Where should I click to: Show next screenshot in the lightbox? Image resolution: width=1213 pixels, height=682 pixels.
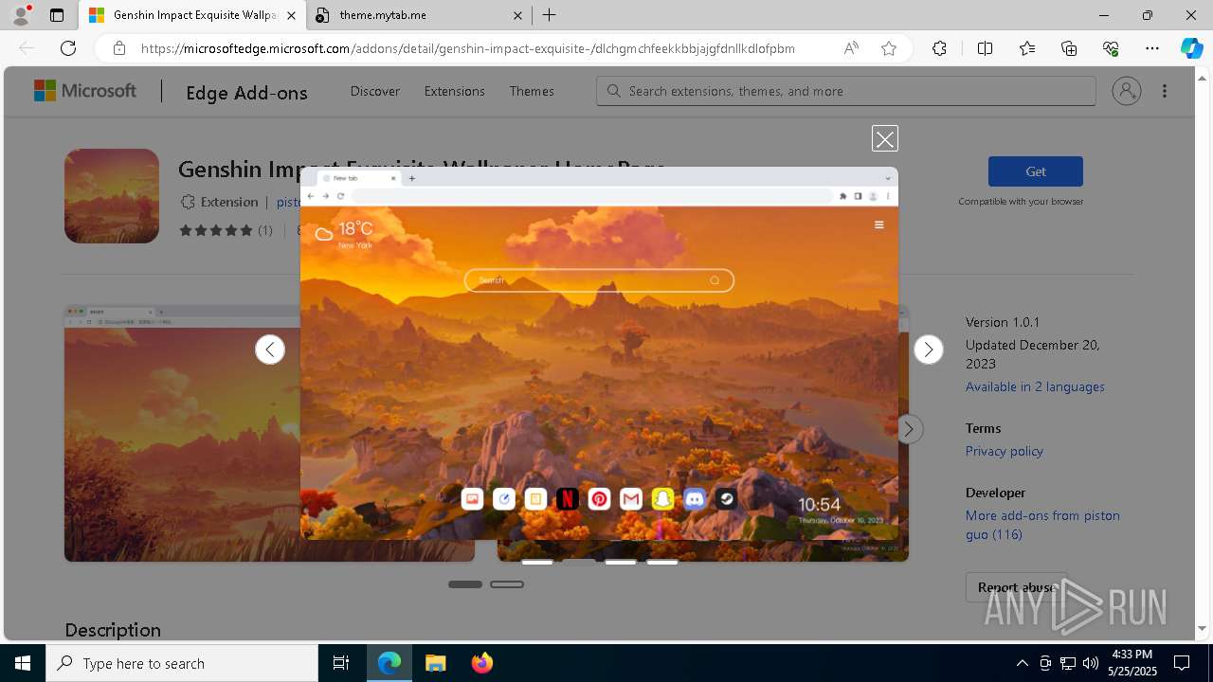[929, 350]
